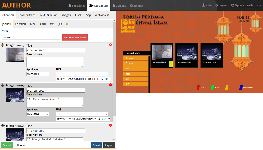Switch to the Color buttons tab
Screen dimensions: 263x150
[27, 15]
